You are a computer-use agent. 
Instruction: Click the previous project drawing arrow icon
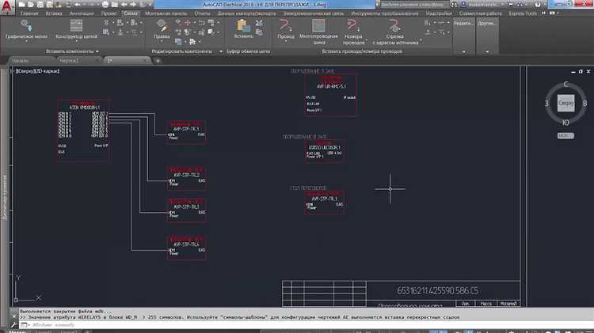click(x=124, y=5)
